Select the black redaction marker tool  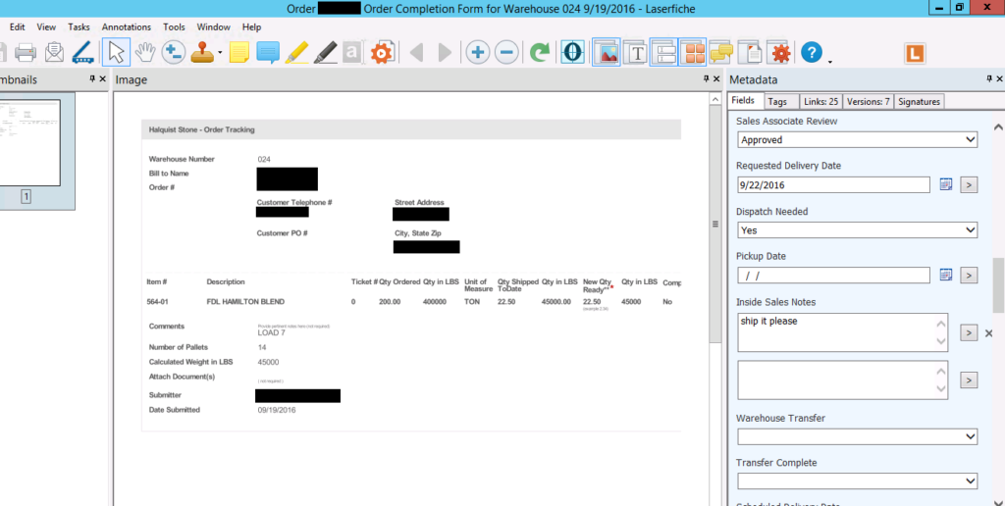coord(326,53)
